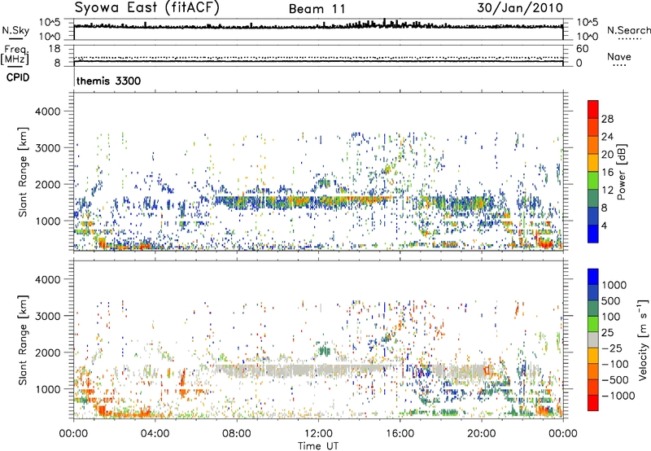Viewport: 651px width, 451px height.
Task: Click the light green 25–100 Velocity colorbar segment
Action: coord(593,324)
